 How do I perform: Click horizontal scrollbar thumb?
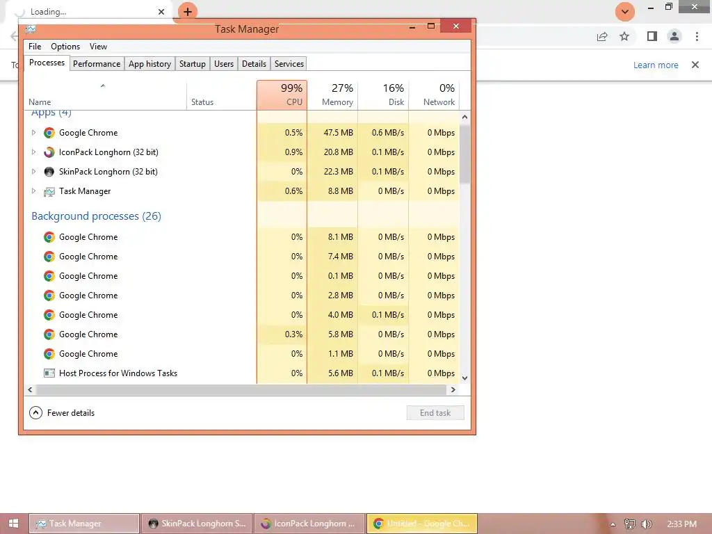tap(241, 389)
